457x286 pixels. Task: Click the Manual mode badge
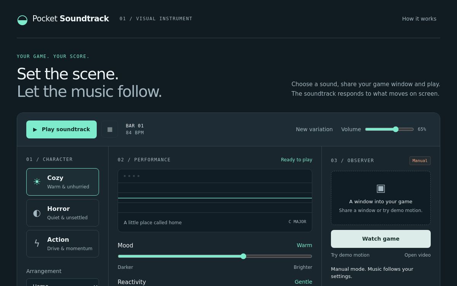420,161
